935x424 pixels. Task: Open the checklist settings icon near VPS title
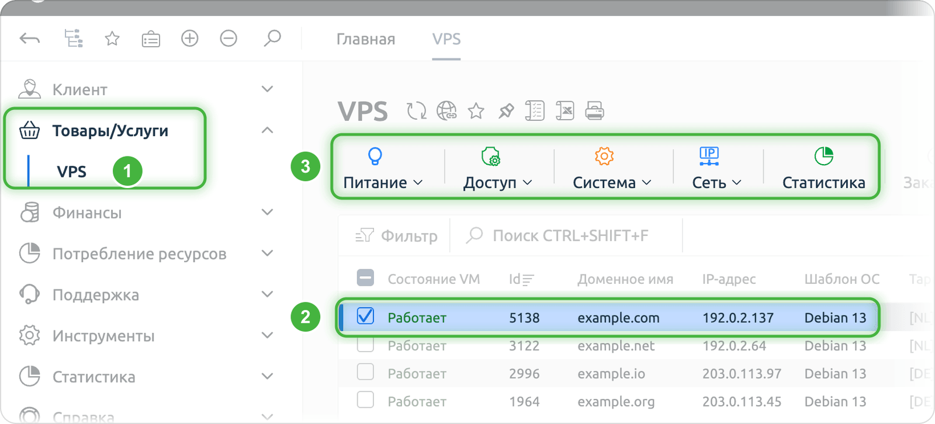(x=535, y=110)
